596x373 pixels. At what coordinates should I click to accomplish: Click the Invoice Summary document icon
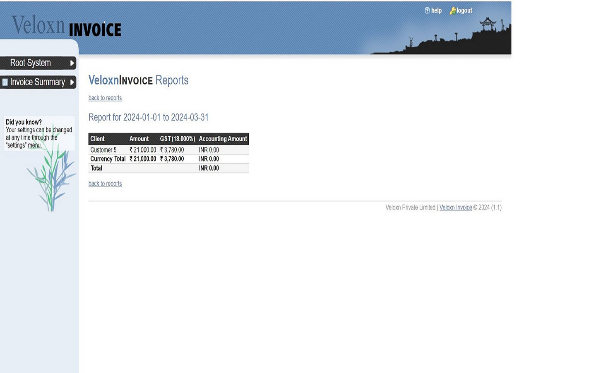[x=5, y=82]
